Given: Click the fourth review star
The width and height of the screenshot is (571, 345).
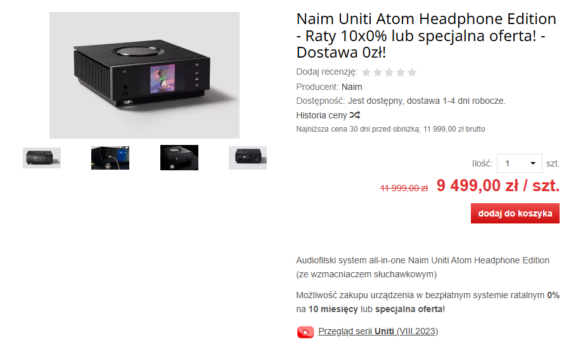Looking at the screenshot, I should point(401,72).
